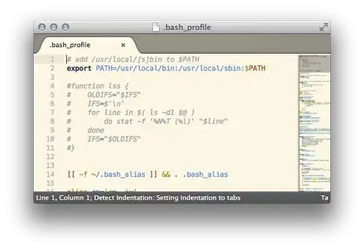The width and height of the screenshot is (364, 250).
Task: Click the comment '# add /usr/local/[s]bin to $PATH'
Action: click(x=133, y=60)
